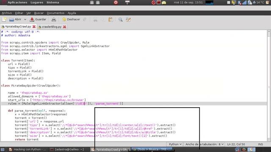The image size is (271, 152).
Task: Click the yellow folder panel icon
Action: pos(164,3)
